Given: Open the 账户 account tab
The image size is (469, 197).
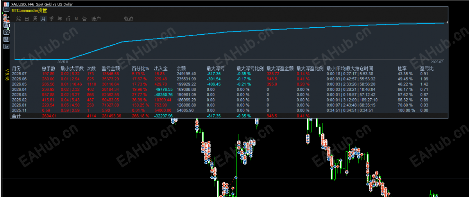Looking at the screenshot, I should 96,19.
